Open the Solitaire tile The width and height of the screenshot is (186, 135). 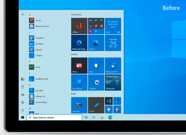96,83
